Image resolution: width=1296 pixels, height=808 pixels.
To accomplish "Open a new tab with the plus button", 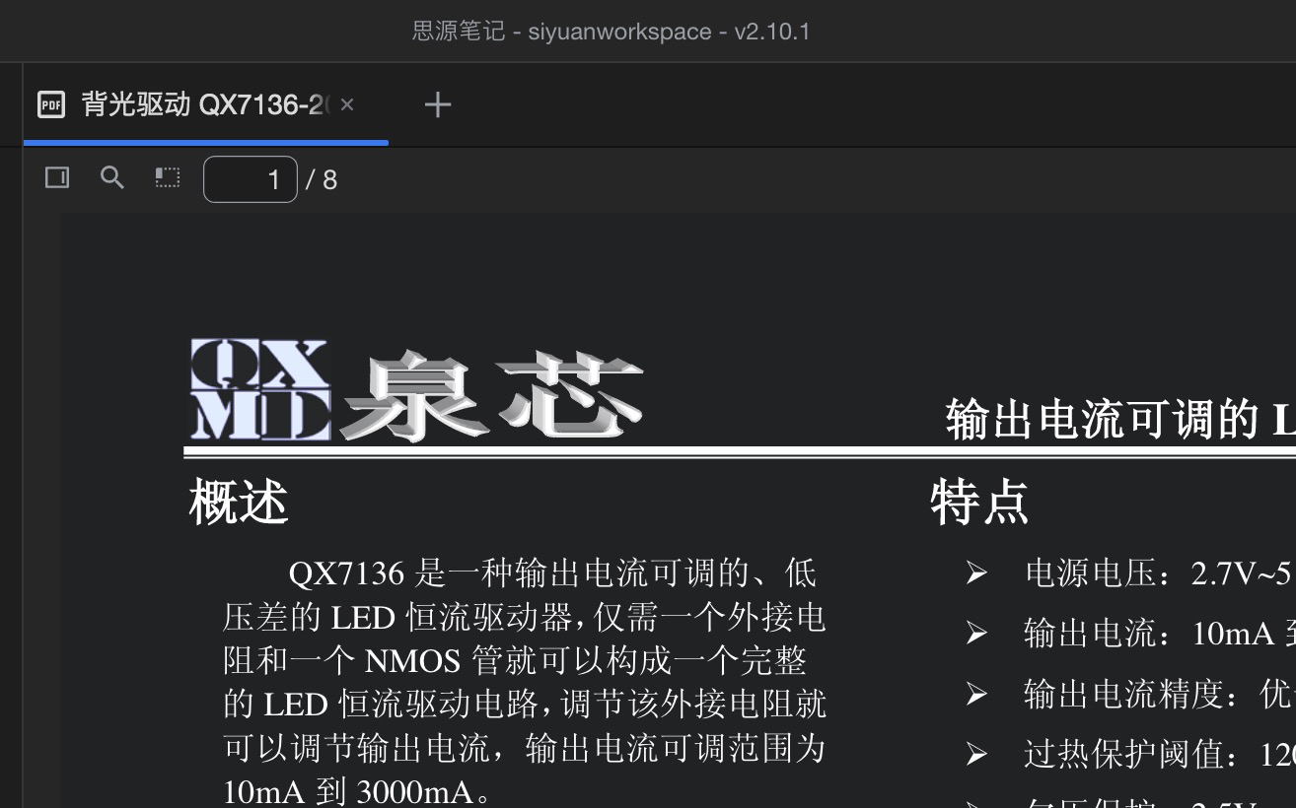I will tap(438, 104).
